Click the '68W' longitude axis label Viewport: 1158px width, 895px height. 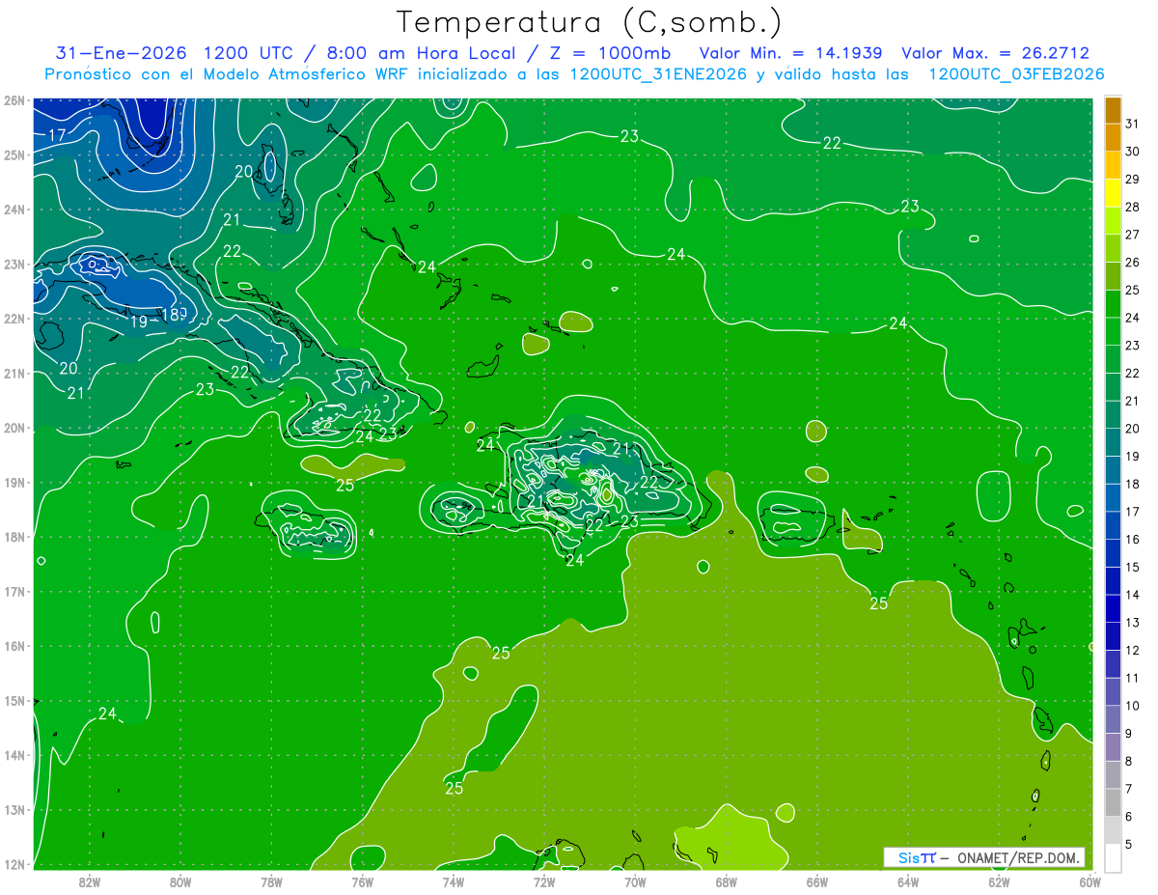pos(726,881)
